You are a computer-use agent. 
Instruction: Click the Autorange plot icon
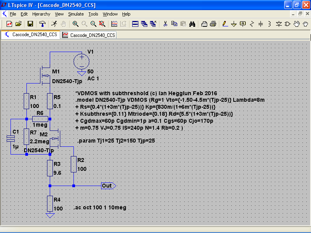(x=114, y=24)
